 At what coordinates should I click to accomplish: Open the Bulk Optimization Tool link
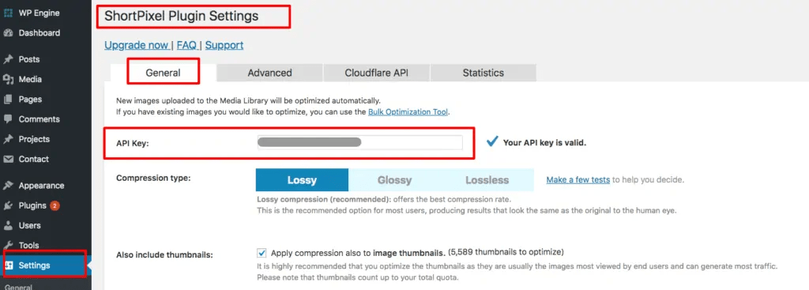(408, 111)
